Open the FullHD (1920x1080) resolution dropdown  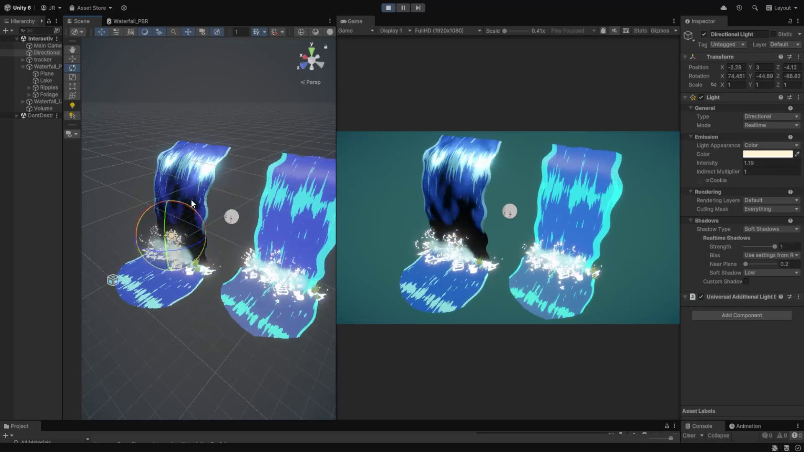448,31
